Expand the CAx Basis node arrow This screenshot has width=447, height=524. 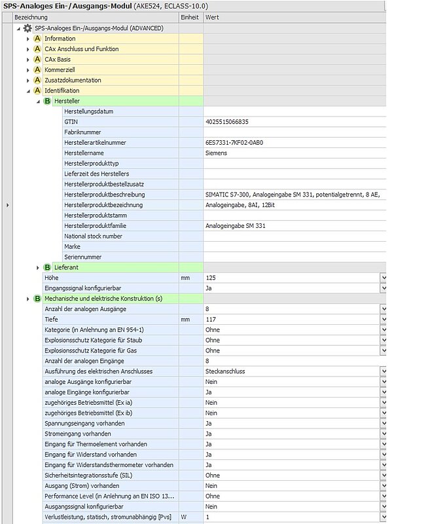tap(28, 60)
